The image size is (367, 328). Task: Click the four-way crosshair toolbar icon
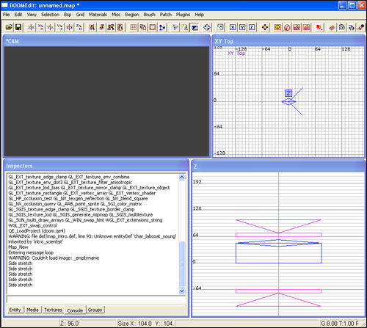tap(265, 27)
